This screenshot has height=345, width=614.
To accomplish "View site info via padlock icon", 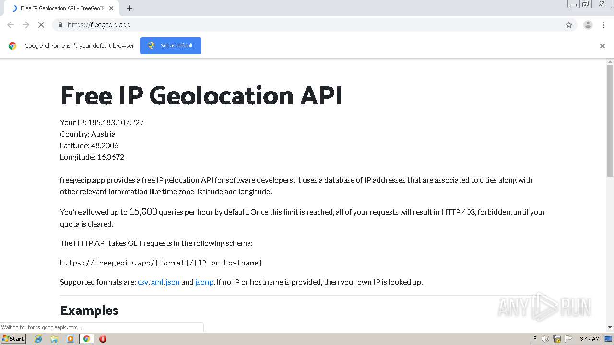I will coord(60,25).
